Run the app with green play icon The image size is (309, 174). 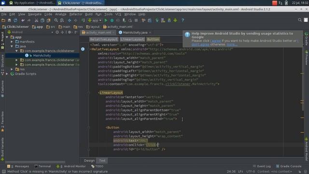coord(106,20)
